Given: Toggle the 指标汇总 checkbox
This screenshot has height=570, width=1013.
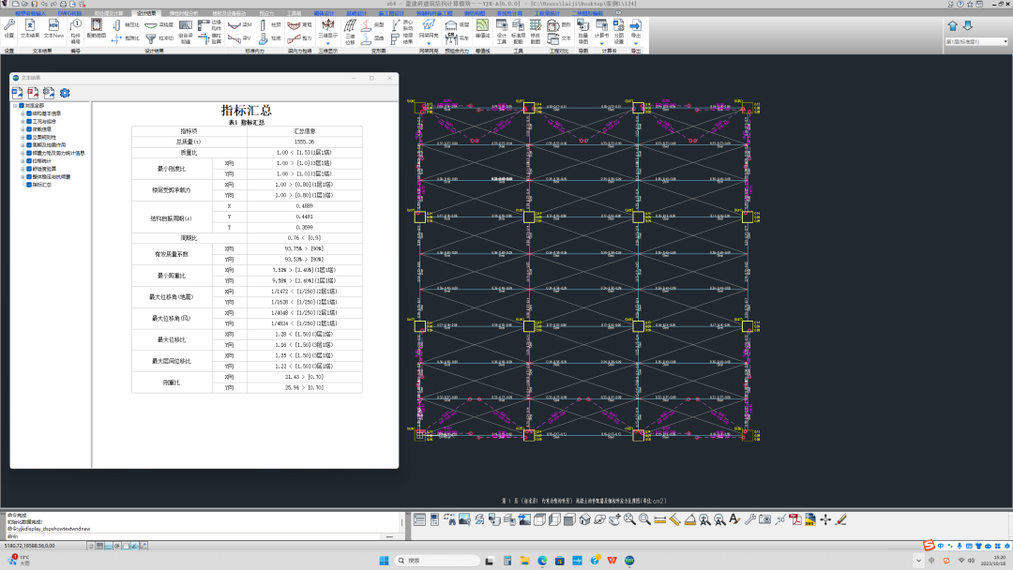Looking at the screenshot, I should point(29,185).
